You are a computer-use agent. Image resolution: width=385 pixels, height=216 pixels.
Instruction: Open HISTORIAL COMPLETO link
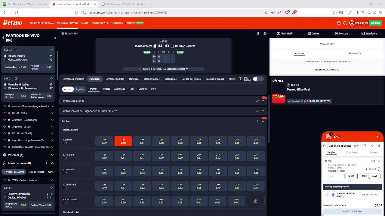tap(327, 70)
